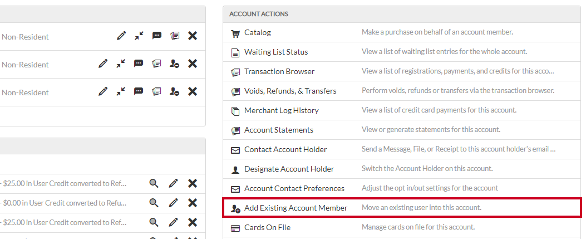This screenshot has width=586, height=239.
Task: Open transactions icon in top Non-Resident row
Action: pos(175,36)
